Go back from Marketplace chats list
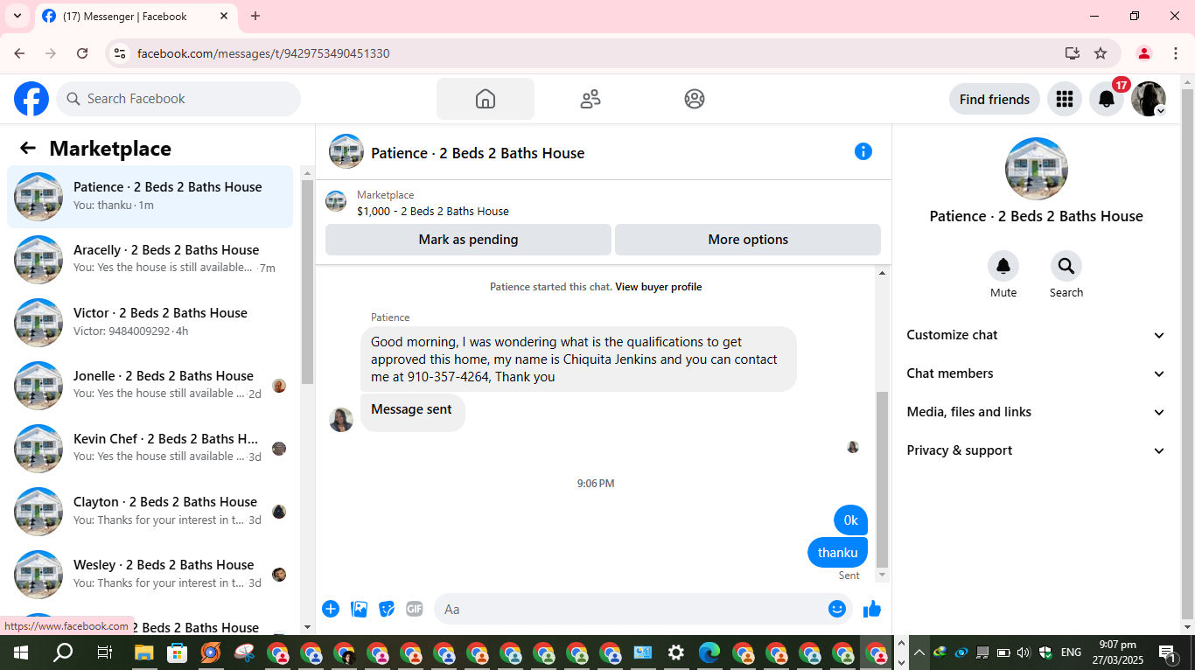The height and width of the screenshot is (670, 1195). tap(28, 149)
